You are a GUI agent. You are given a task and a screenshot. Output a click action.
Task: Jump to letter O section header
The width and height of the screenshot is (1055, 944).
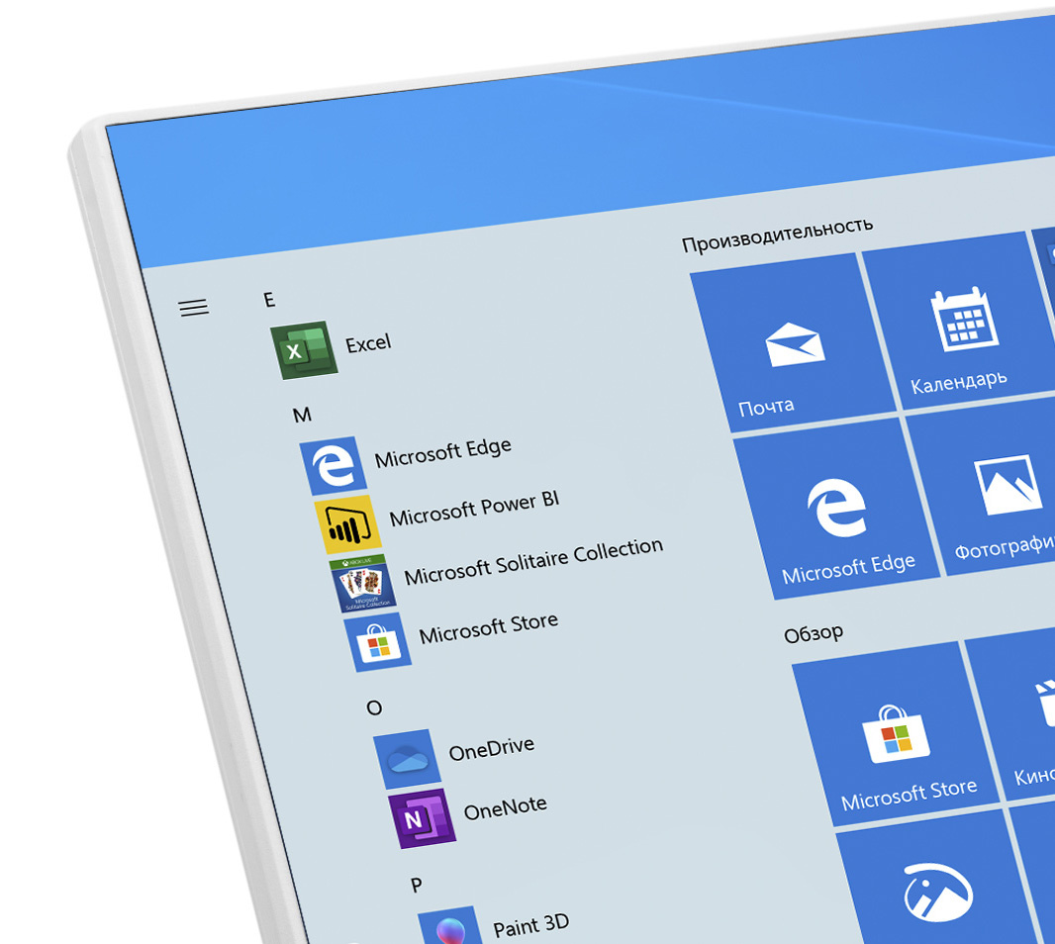[x=374, y=708]
